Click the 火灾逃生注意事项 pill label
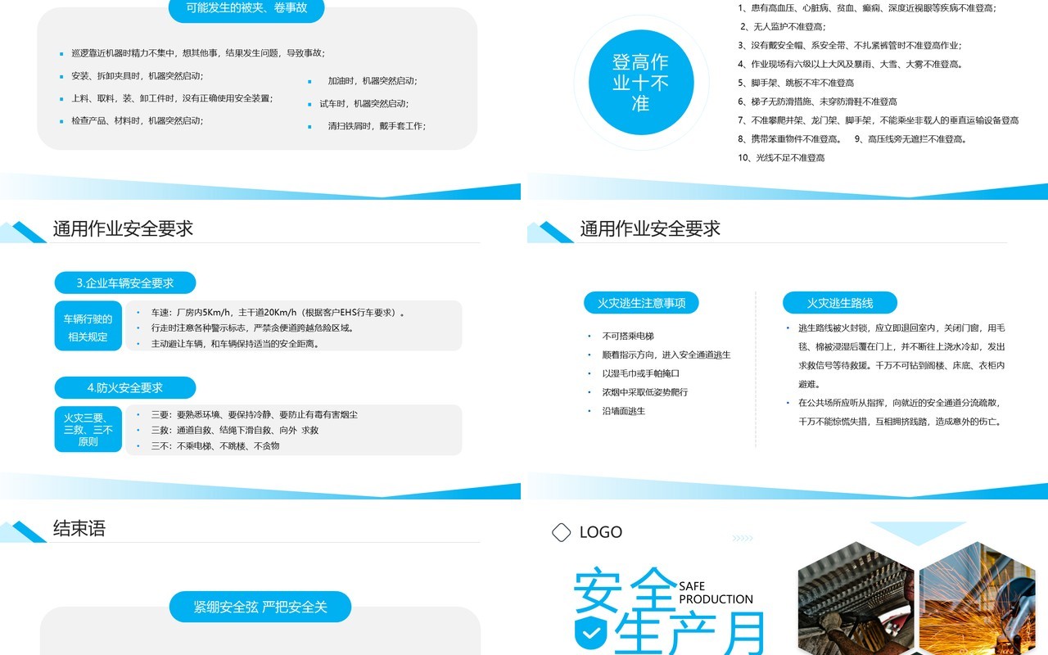This screenshot has width=1048, height=655. 641,303
